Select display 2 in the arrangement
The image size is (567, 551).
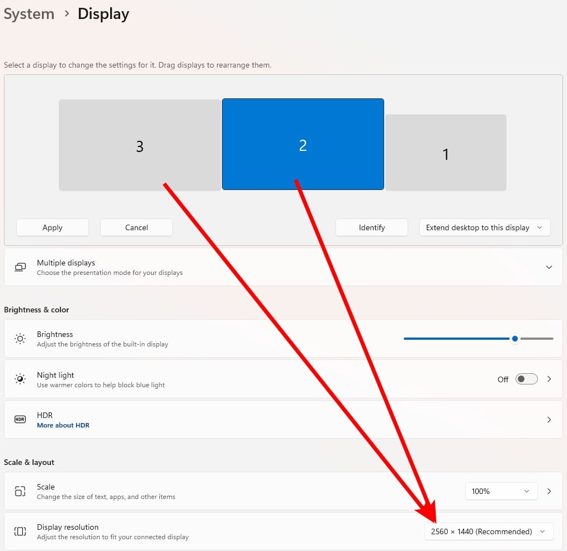[x=303, y=144]
